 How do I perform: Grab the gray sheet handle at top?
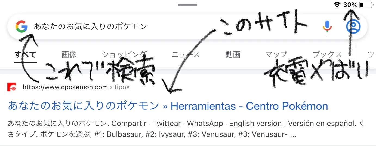[187, 5]
